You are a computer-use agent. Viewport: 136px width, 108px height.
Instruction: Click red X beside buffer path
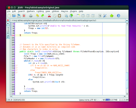click(x=8, y=20)
